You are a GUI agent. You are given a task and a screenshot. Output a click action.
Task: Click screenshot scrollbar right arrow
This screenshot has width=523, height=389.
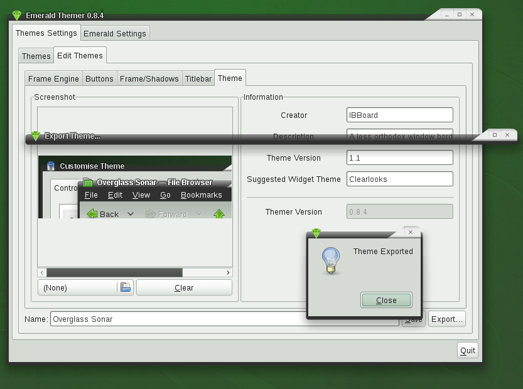tap(228, 272)
